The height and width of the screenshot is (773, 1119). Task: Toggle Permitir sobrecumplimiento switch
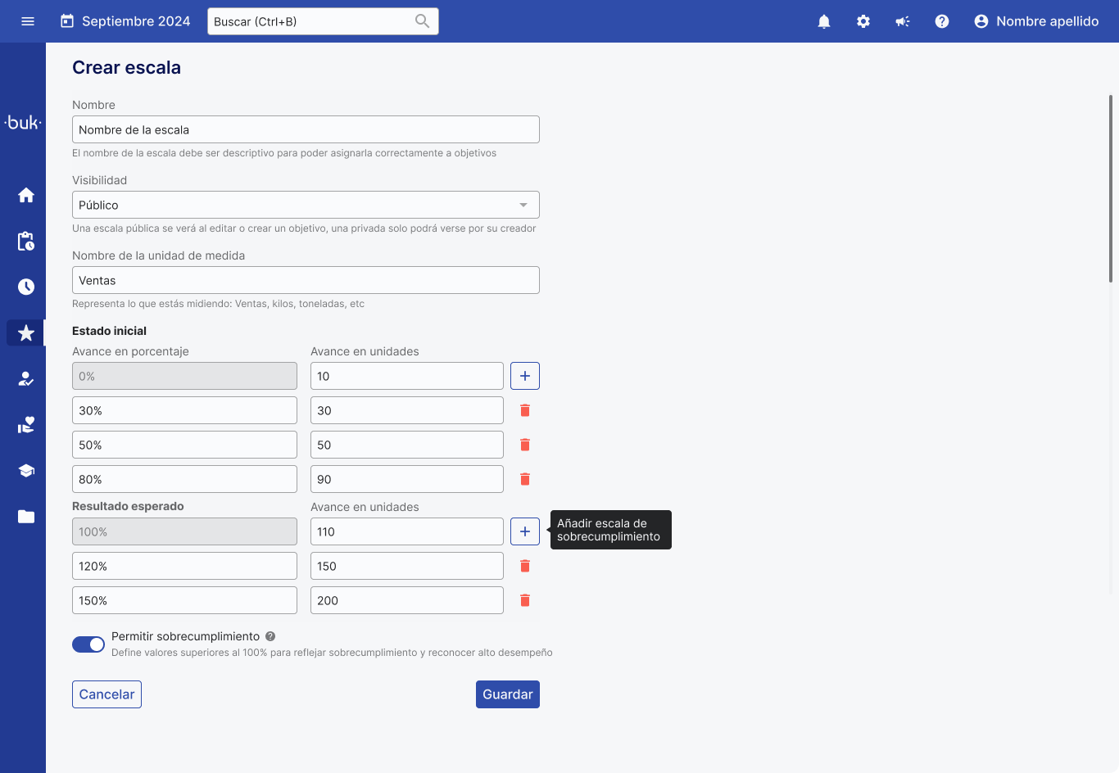(x=88, y=644)
